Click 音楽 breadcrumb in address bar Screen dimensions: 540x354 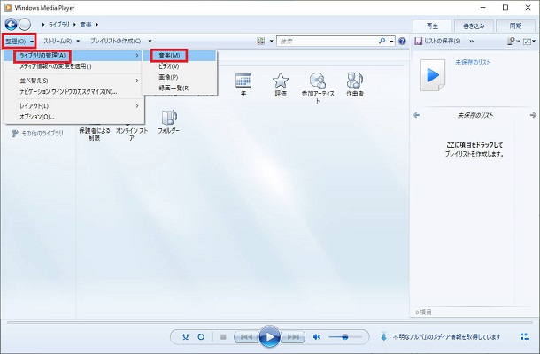coord(86,25)
